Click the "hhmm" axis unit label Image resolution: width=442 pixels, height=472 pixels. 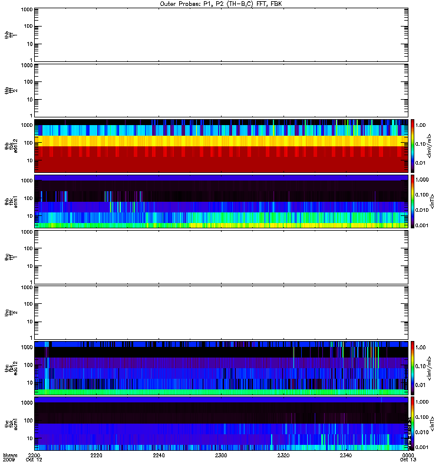pos(10,455)
